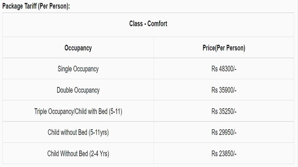The height and width of the screenshot is (167, 298).
Task: Click the (5-11) age range text
Action: tap(116, 112)
